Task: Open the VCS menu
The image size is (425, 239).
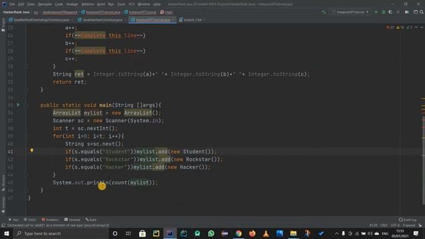Action: click(x=131, y=4)
